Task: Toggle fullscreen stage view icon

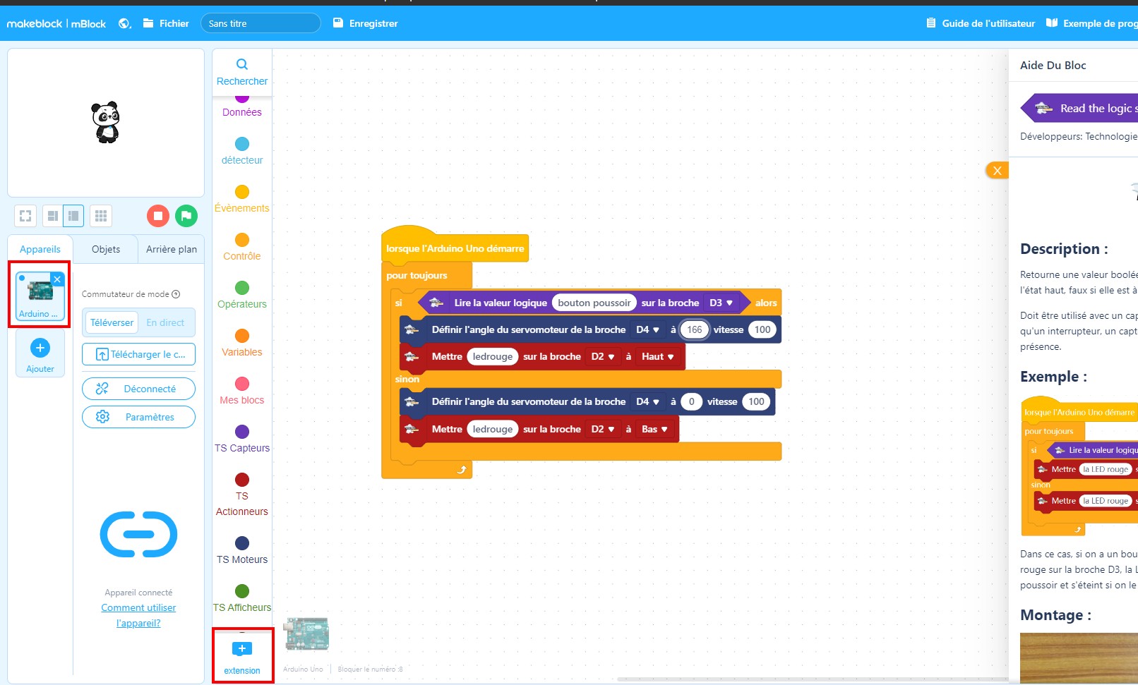Action: [25, 216]
